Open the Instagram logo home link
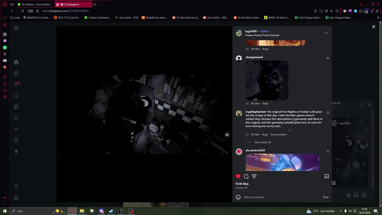Viewport: 382px width, 215px height. click(16, 28)
